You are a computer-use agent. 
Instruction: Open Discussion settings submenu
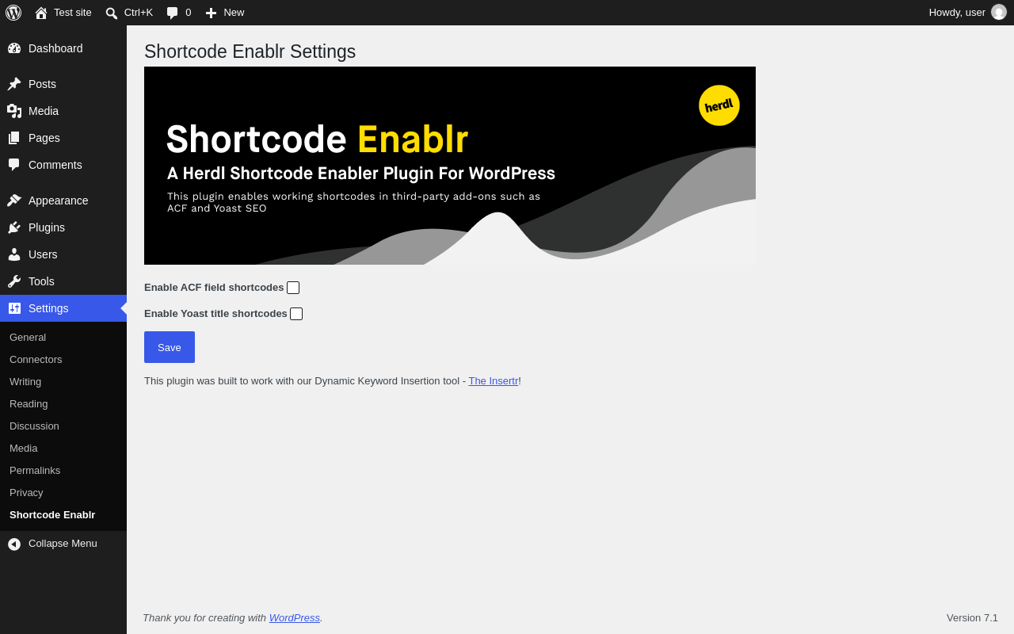(34, 426)
